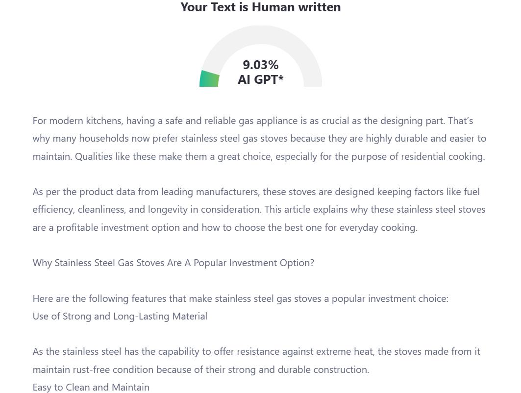Click the line starting "efficiency, cleanliness, and longevity"

tap(259, 210)
